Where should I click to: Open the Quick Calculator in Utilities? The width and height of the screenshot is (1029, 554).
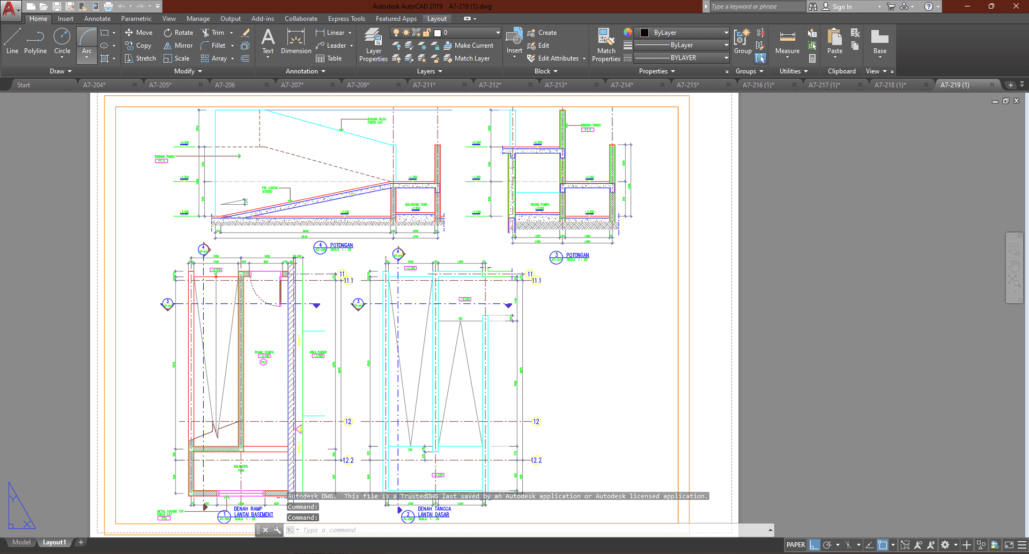tap(812, 58)
